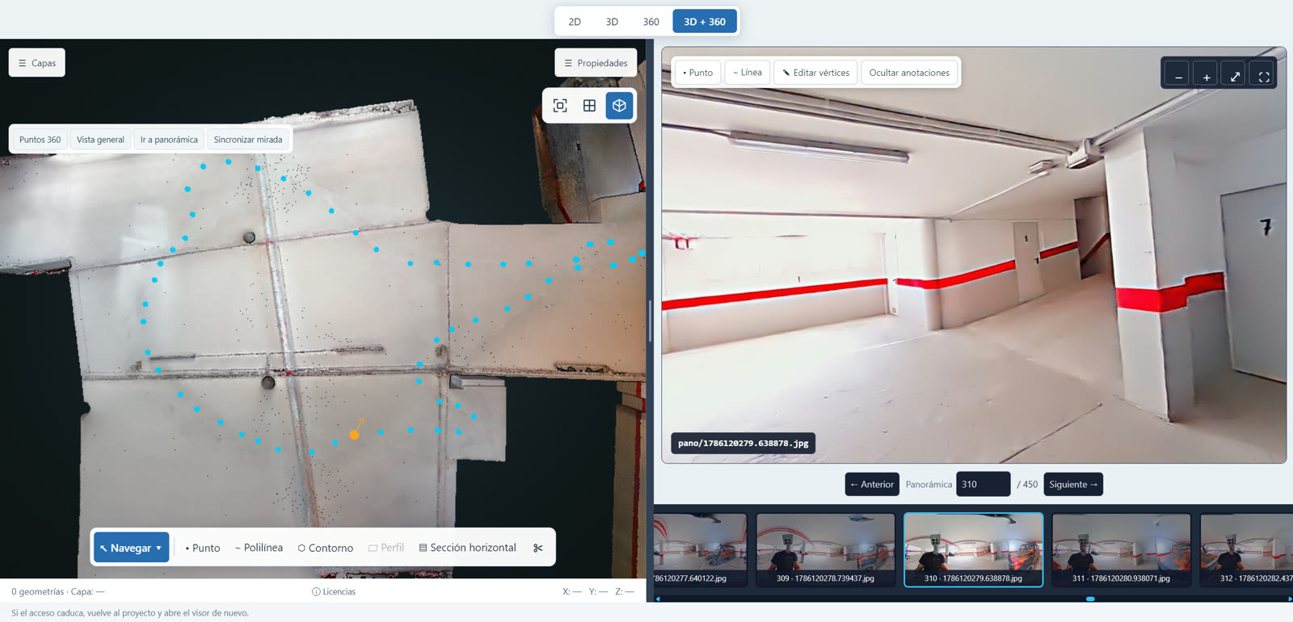Image resolution: width=1293 pixels, height=622 pixels.
Task: Select the Punto tool in 3D toolbar
Action: 203,548
